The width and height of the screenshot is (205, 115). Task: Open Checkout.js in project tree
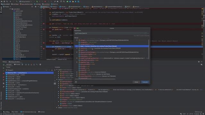(19, 19)
